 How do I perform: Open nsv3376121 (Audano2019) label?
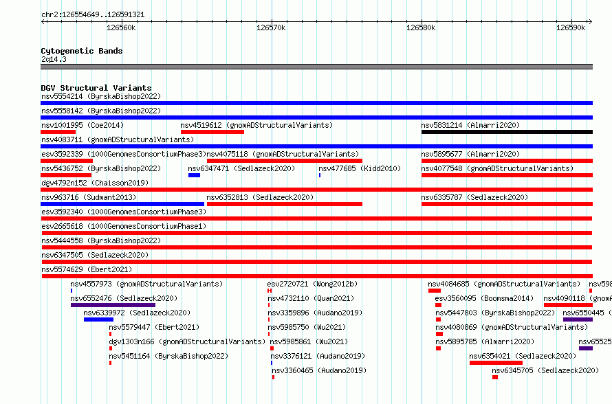click(318, 356)
